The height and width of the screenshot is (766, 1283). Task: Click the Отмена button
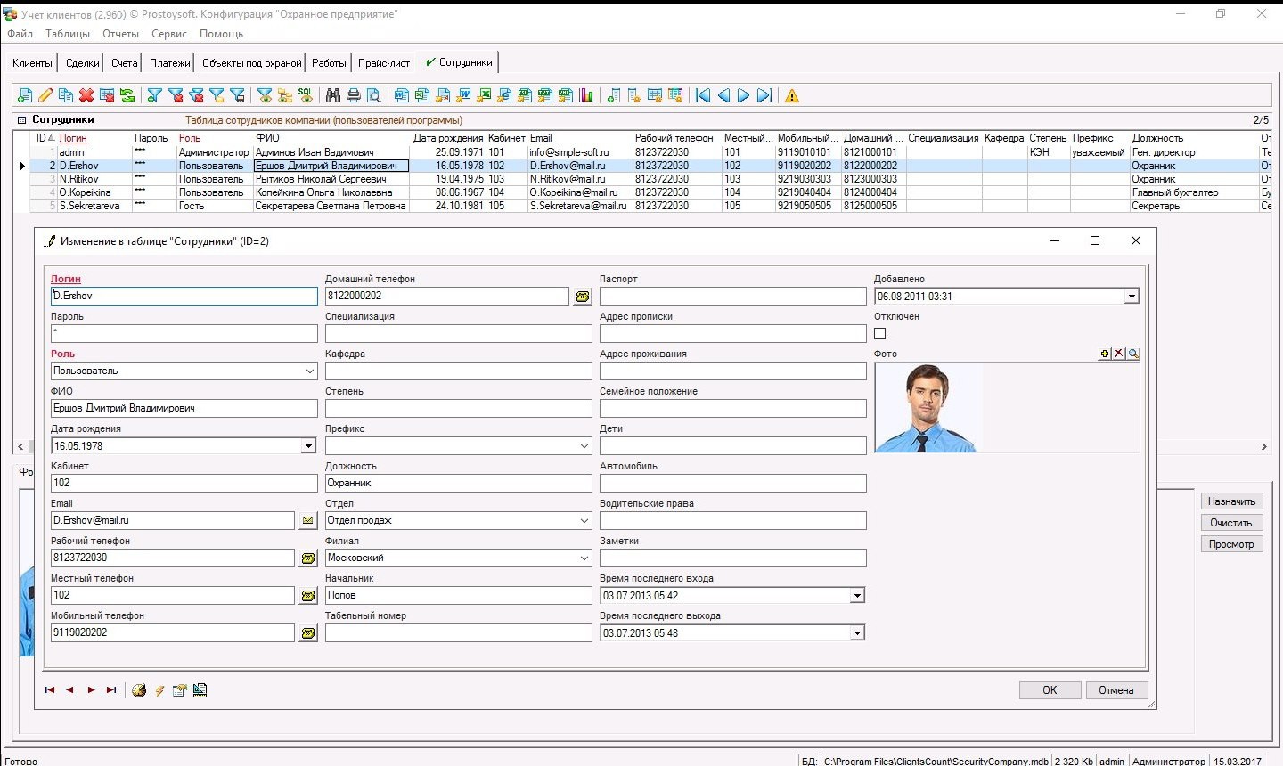click(x=1115, y=690)
